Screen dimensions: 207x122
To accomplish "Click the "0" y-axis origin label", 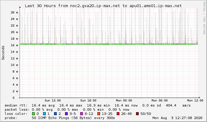I will click(13, 98).
